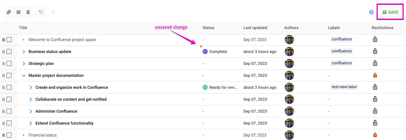Select the Strategic plan row checkbox
Viewport: 406px width, 140px height.
9,63
